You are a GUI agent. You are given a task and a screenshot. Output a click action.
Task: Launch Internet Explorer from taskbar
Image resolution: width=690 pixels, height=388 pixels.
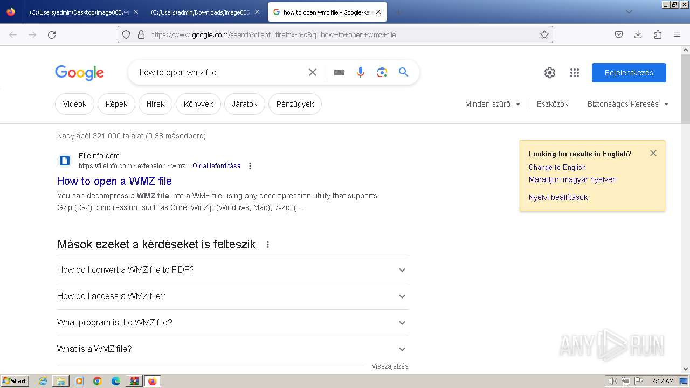(x=43, y=381)
